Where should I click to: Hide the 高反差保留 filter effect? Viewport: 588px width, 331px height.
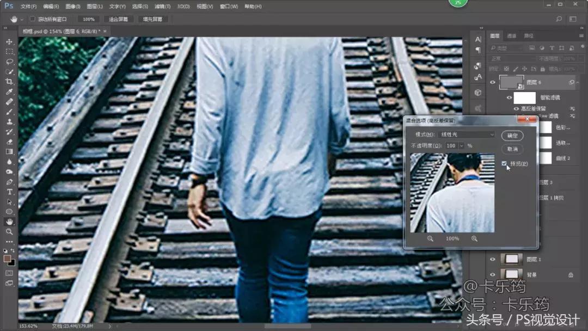(516, 108)
